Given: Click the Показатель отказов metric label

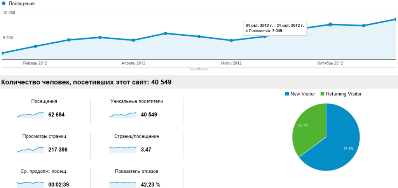Looking at the screenshot, I should [x=137, y=171].
